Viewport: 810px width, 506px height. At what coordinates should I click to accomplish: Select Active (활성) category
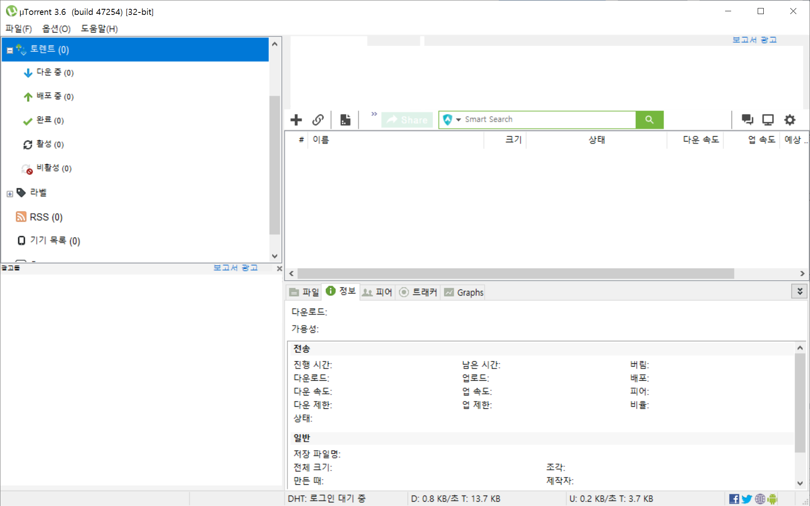coord(43,144)
